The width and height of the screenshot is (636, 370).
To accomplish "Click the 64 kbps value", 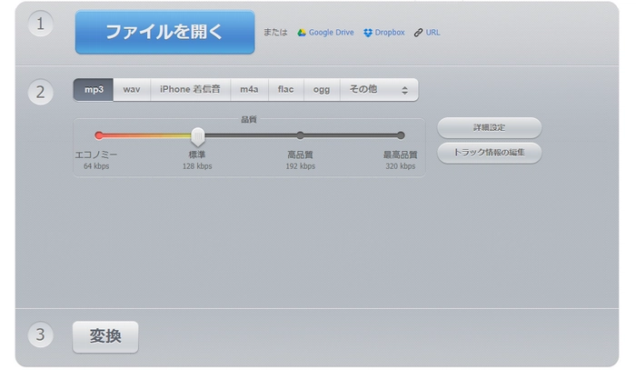I will pos(96,166).
